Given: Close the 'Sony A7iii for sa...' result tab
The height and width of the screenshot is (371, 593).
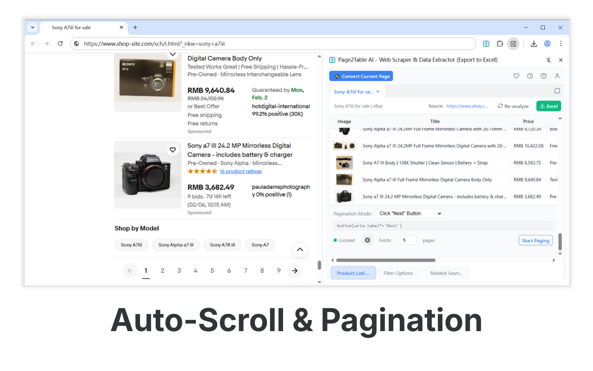Looking at the screenshot, I should pyautogui.click(x=378, y=92).
